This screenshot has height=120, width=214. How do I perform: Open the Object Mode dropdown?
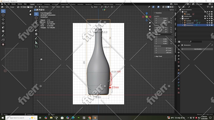click(x=44, y=7)
